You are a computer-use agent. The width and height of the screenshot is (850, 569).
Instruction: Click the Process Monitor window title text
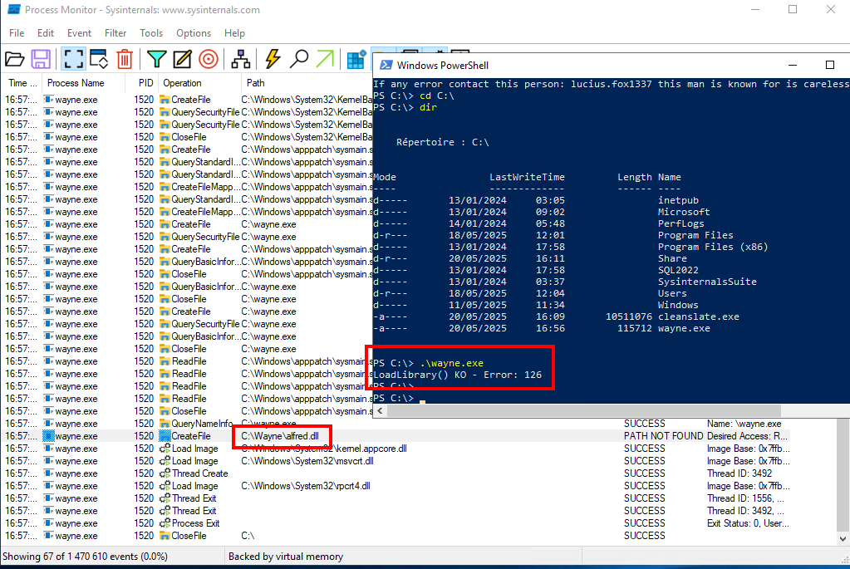[x=142, y=10]
